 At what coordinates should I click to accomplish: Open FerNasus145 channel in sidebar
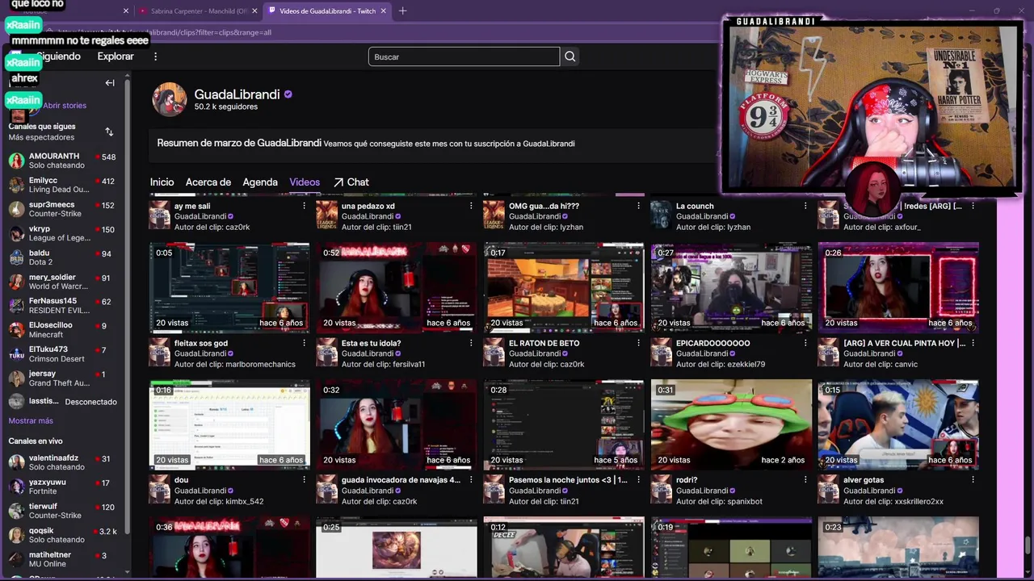coord(63,306)
